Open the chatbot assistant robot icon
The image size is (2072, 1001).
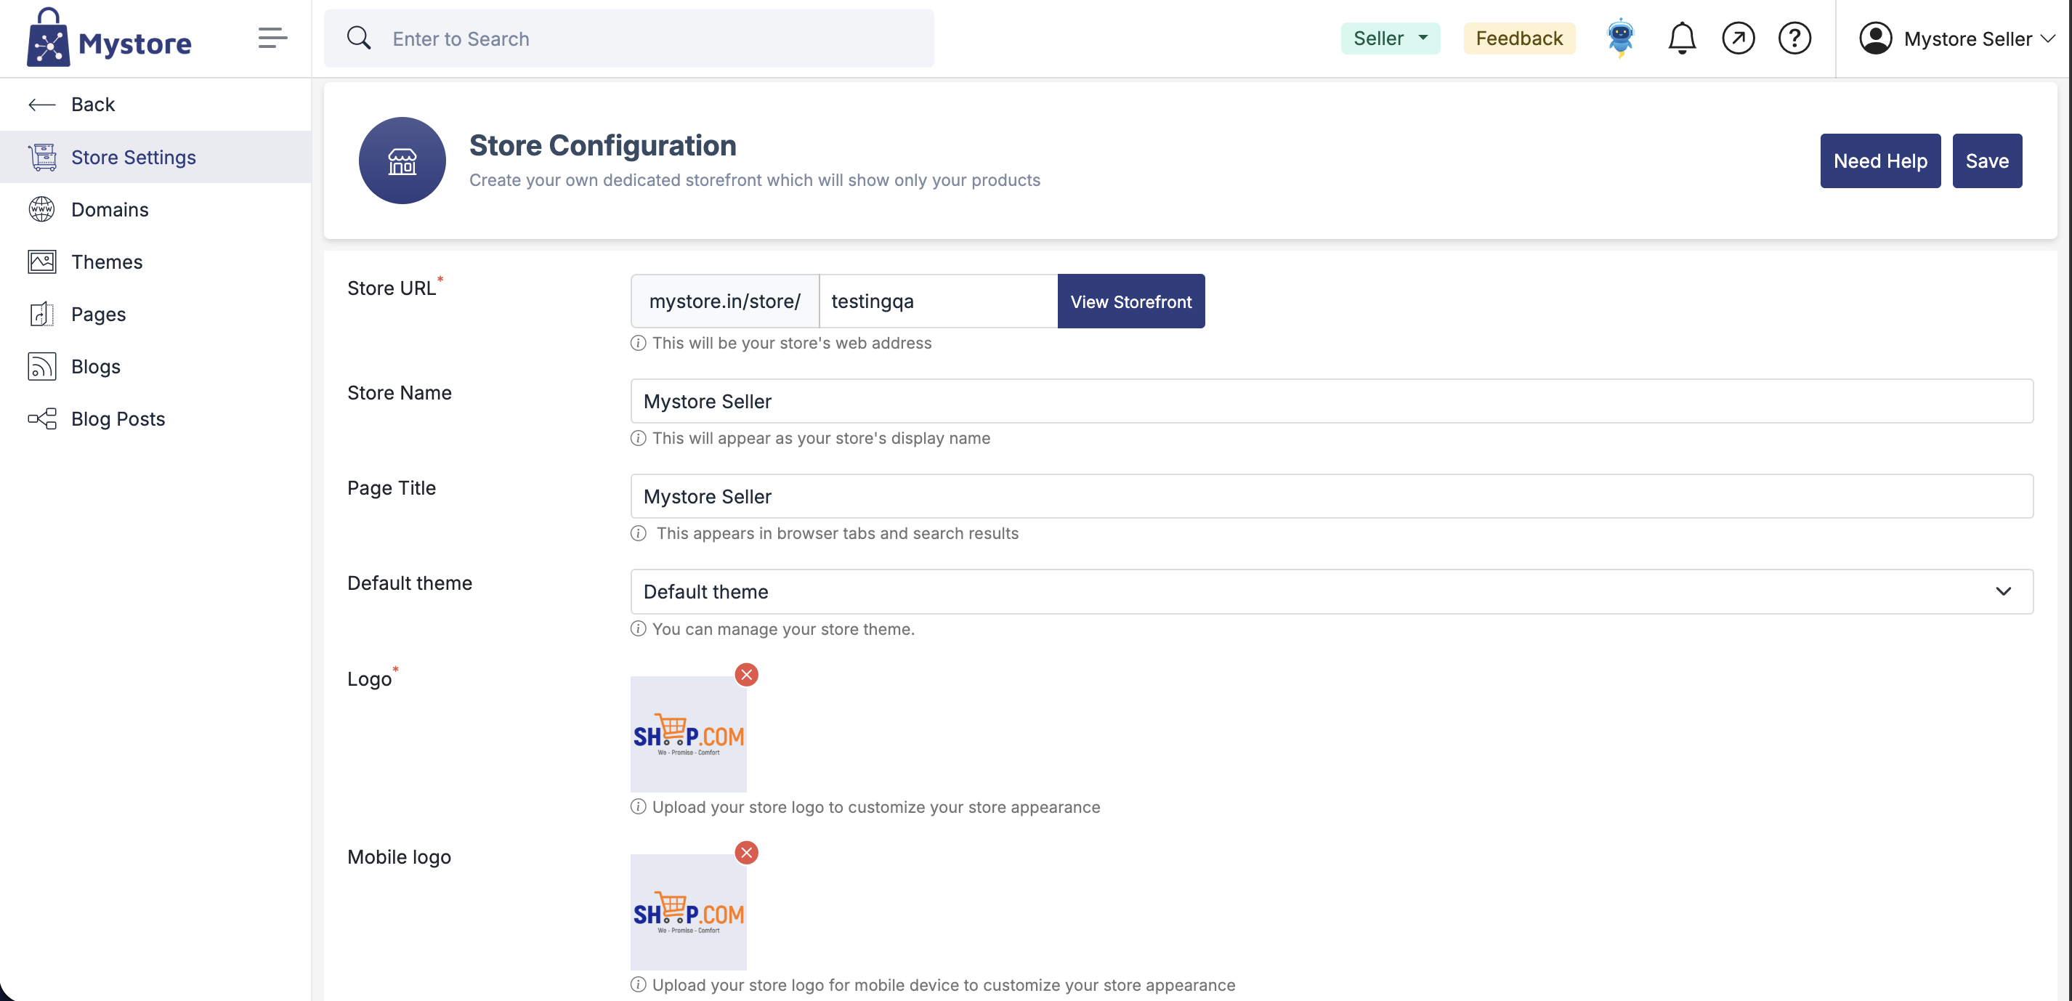click(1620, 38)
